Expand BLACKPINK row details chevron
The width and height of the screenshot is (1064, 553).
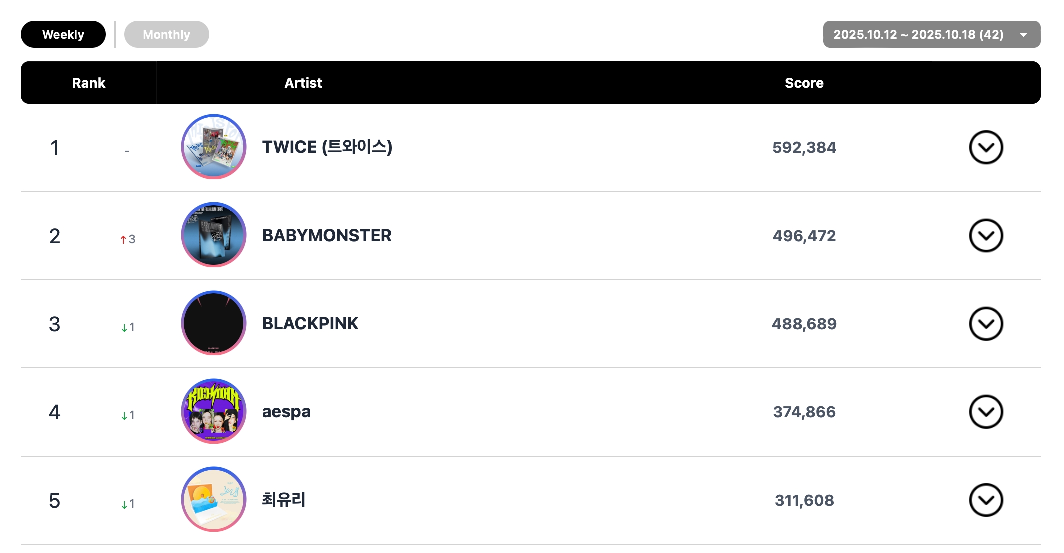(x=986, y=324)
